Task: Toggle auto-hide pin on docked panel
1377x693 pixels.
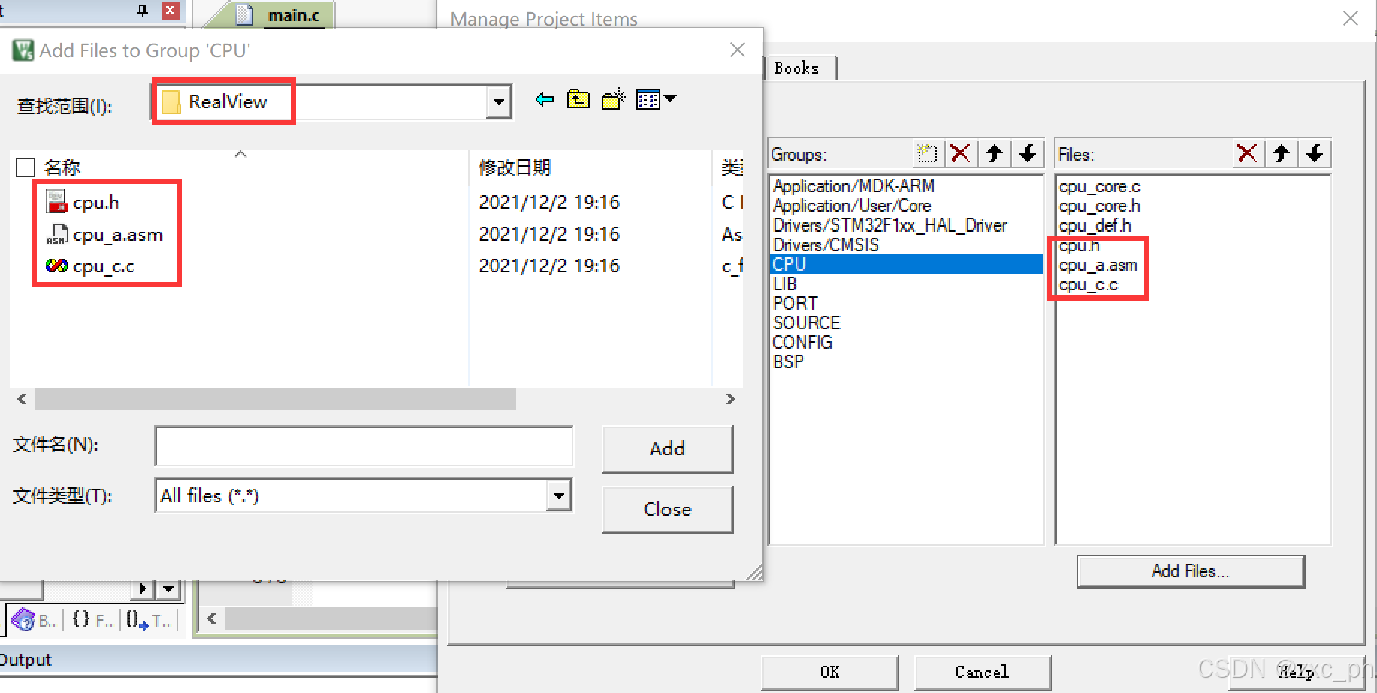Action: [x=143, y=10]
